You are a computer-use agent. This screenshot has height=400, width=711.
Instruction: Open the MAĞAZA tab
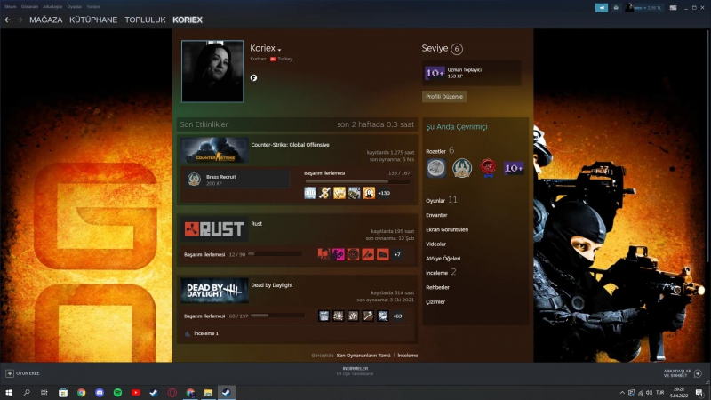[x=46, y=20]
